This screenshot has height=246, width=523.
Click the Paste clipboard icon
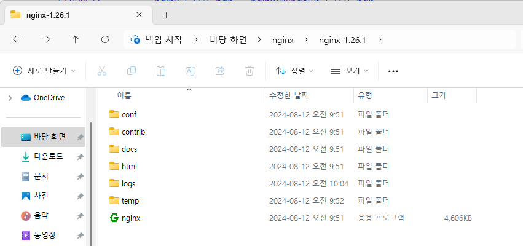point(161,71)
